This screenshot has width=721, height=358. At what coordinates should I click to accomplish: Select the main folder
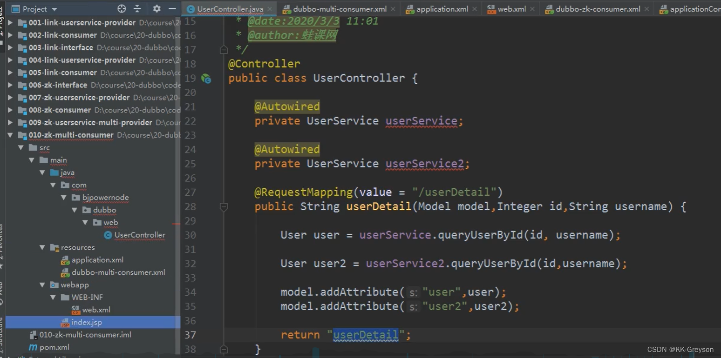click(x=58, y=160)
